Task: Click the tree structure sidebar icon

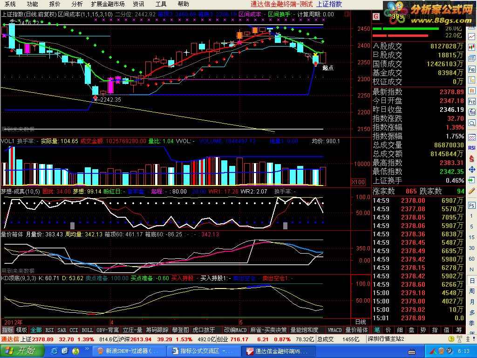Action: [471, 80]
